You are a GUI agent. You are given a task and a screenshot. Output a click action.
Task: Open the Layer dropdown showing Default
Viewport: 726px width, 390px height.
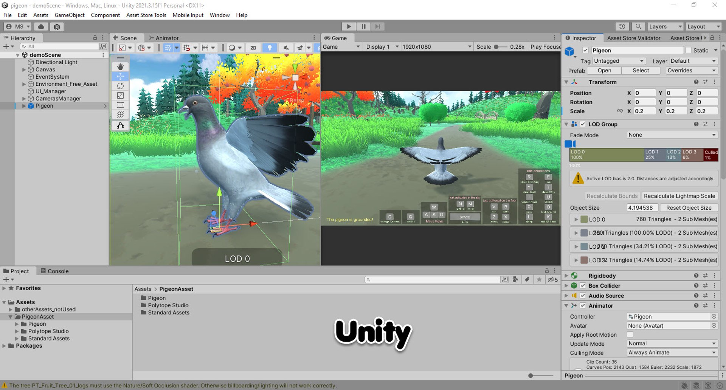click(693, 61)
